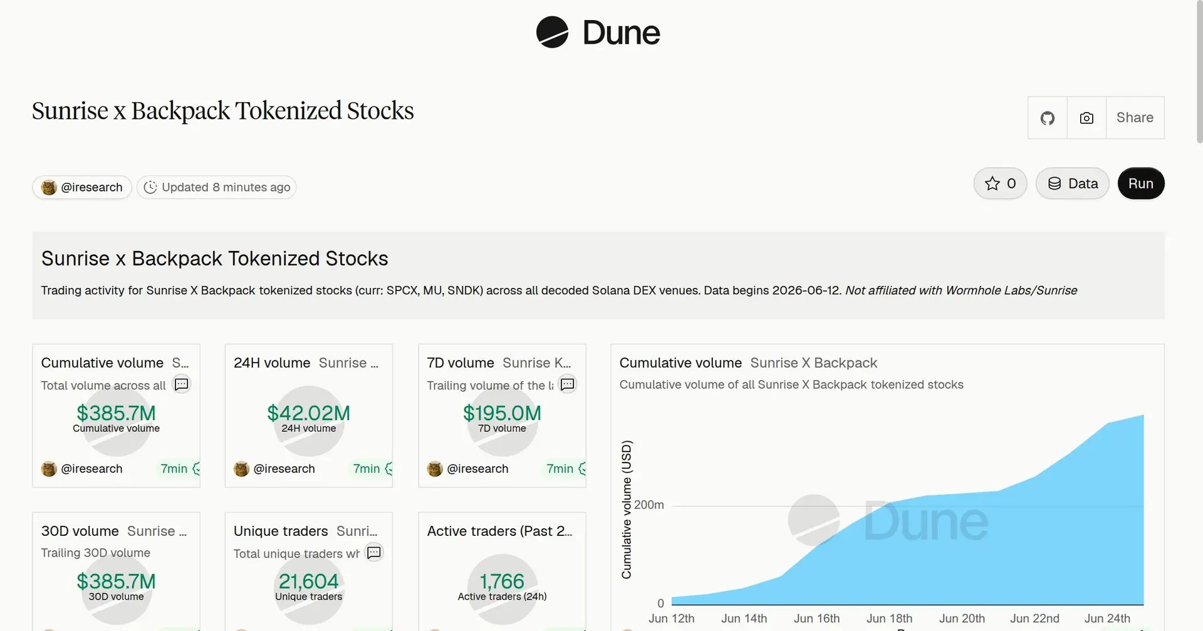The image size is (1203, 631).
Task: Click the Share button
Action: tap(1135, 118)
